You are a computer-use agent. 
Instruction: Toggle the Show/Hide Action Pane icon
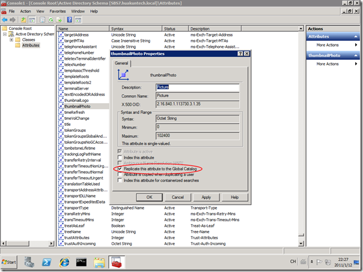click(x=78, y=20)
